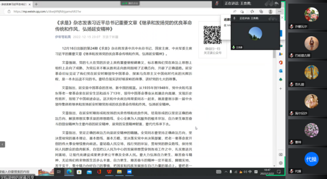This screenshot has width=327, height=179.
Task: Click the QR code image
Action: (x=212, y=35)
